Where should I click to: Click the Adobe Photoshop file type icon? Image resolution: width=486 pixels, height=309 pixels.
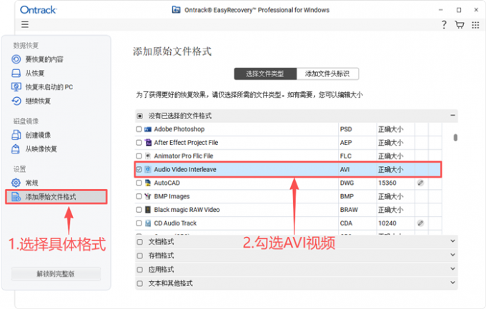click(148, 129)
